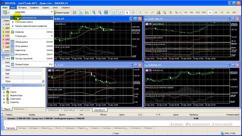Screen dimensions: 242x136
Task: Show Инструменты panel via menu item
Action: [x=32, y=54]
